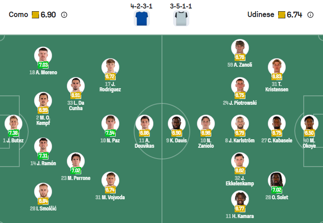
Task: Click N. Zaniolo's 6.96 rating badge
Action: [206, 133]
